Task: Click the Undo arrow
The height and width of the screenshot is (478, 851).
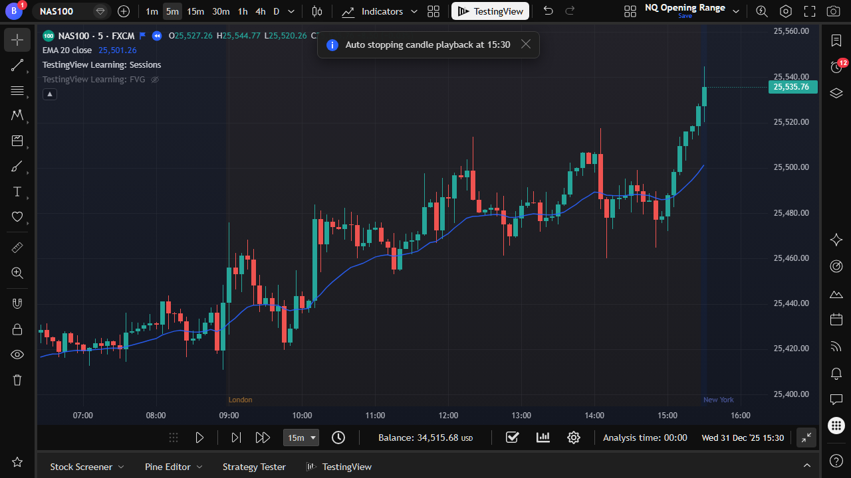Action: tap(548, 11)
